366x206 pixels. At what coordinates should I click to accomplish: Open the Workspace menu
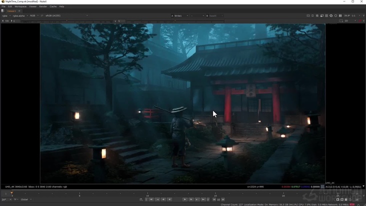[20, 6]
